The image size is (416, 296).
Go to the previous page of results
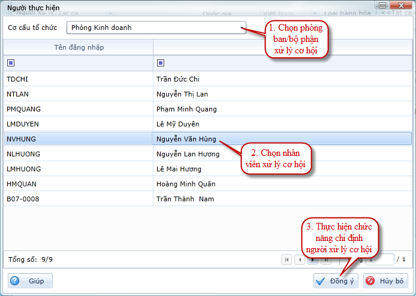coord(300,259)
